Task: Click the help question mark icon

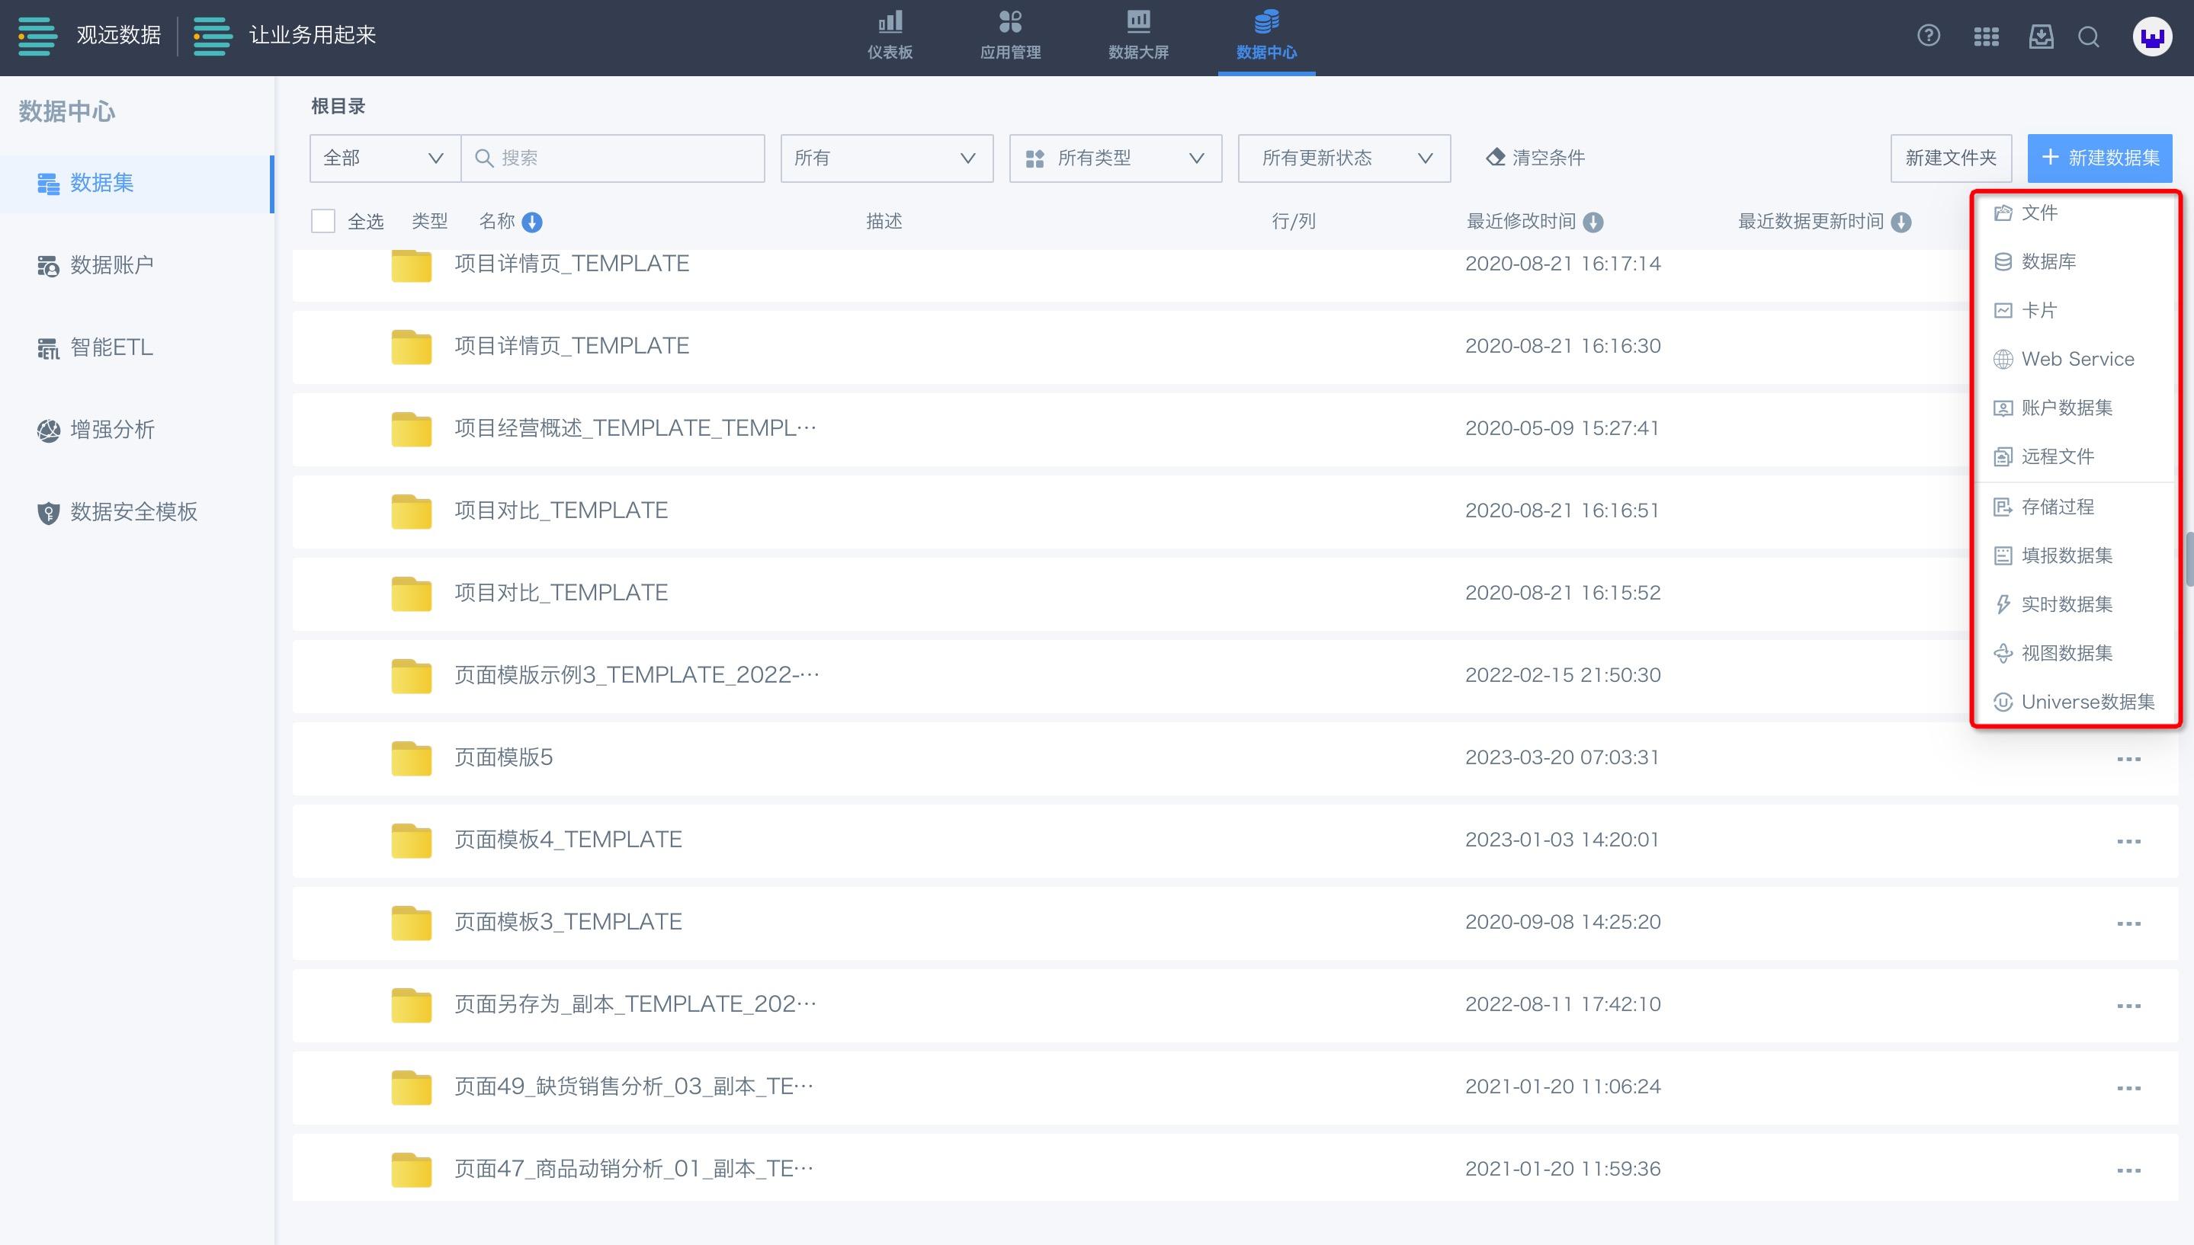Action: [1928, 36]
